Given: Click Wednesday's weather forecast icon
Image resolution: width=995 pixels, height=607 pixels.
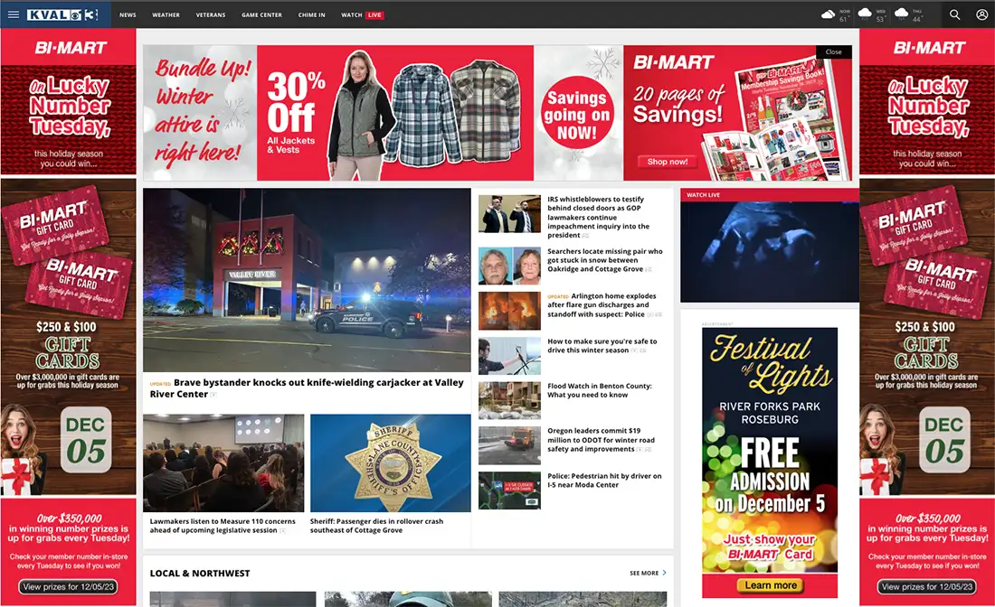Looking at the screenshot, I should point(865,14).
